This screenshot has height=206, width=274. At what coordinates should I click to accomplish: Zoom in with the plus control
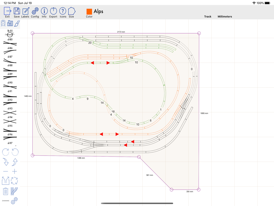click(x=15, y=171)
